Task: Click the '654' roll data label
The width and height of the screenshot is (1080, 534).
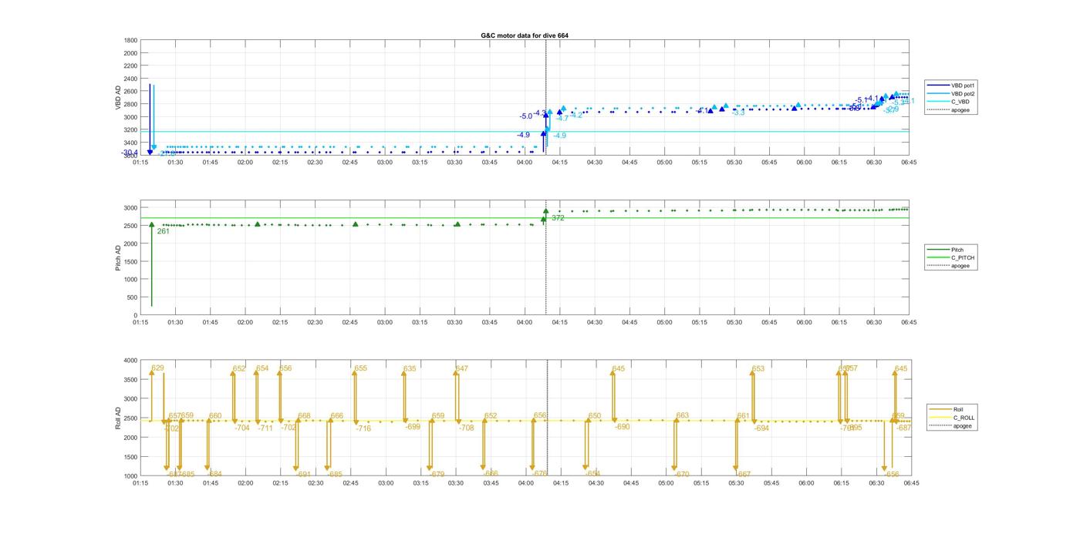Action: point(262,368)
